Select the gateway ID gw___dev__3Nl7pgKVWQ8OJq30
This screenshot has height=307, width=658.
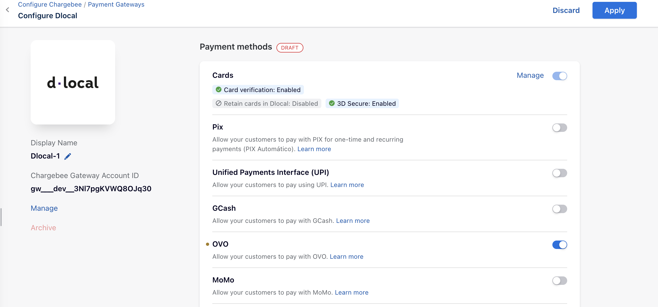91,189
